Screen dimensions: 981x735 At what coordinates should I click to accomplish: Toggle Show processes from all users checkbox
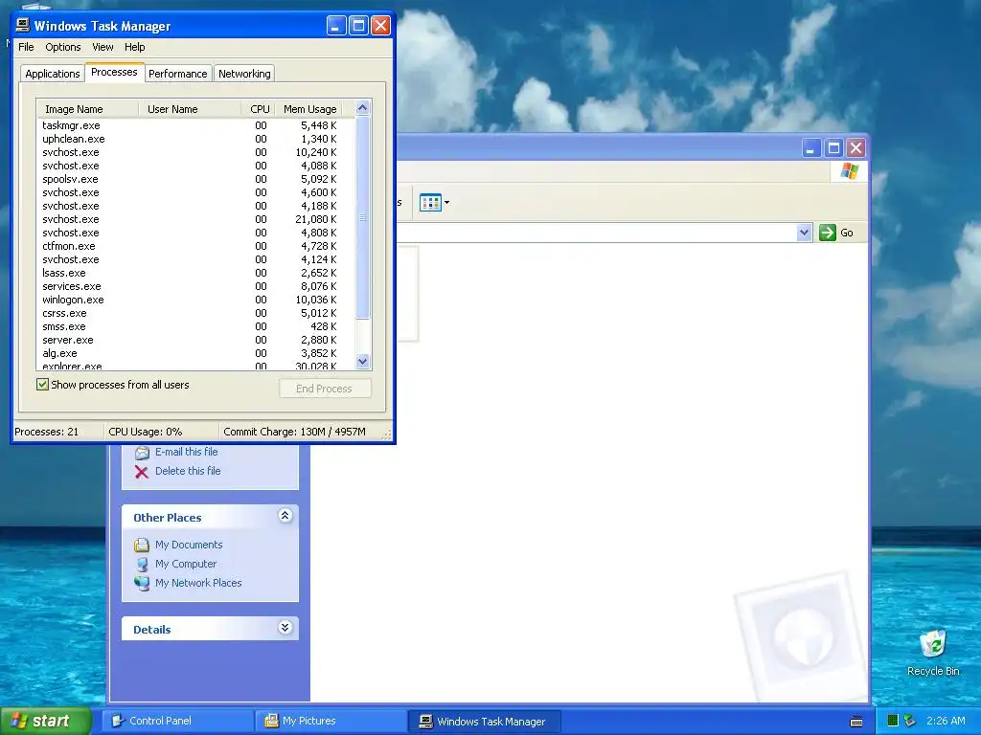(42, 385)
